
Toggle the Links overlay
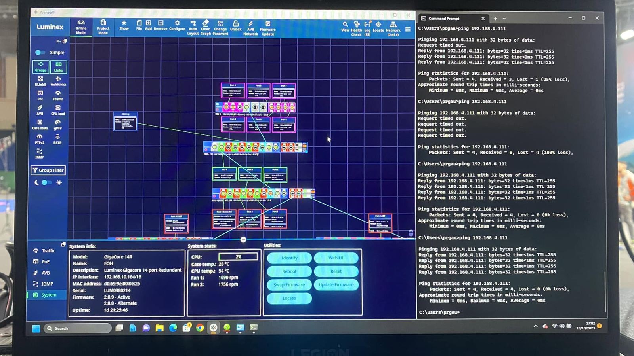(58, 67)
